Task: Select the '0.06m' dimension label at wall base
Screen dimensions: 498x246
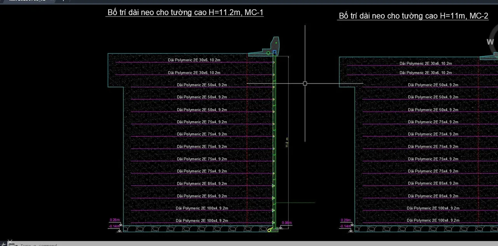Action: [286, 223]
